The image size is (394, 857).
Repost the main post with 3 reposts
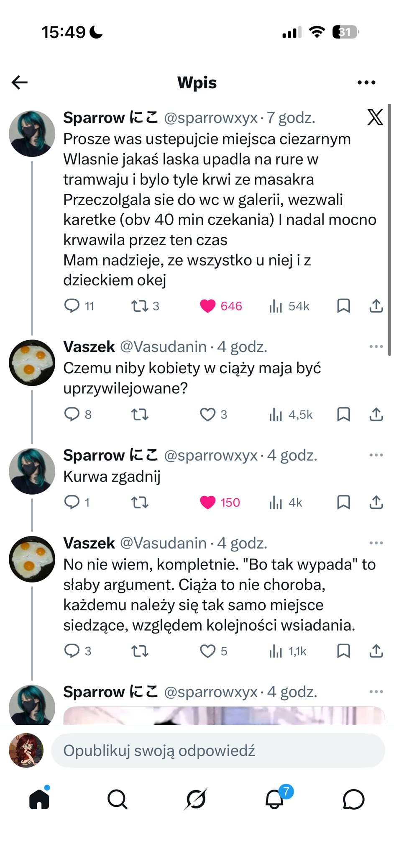140,306
